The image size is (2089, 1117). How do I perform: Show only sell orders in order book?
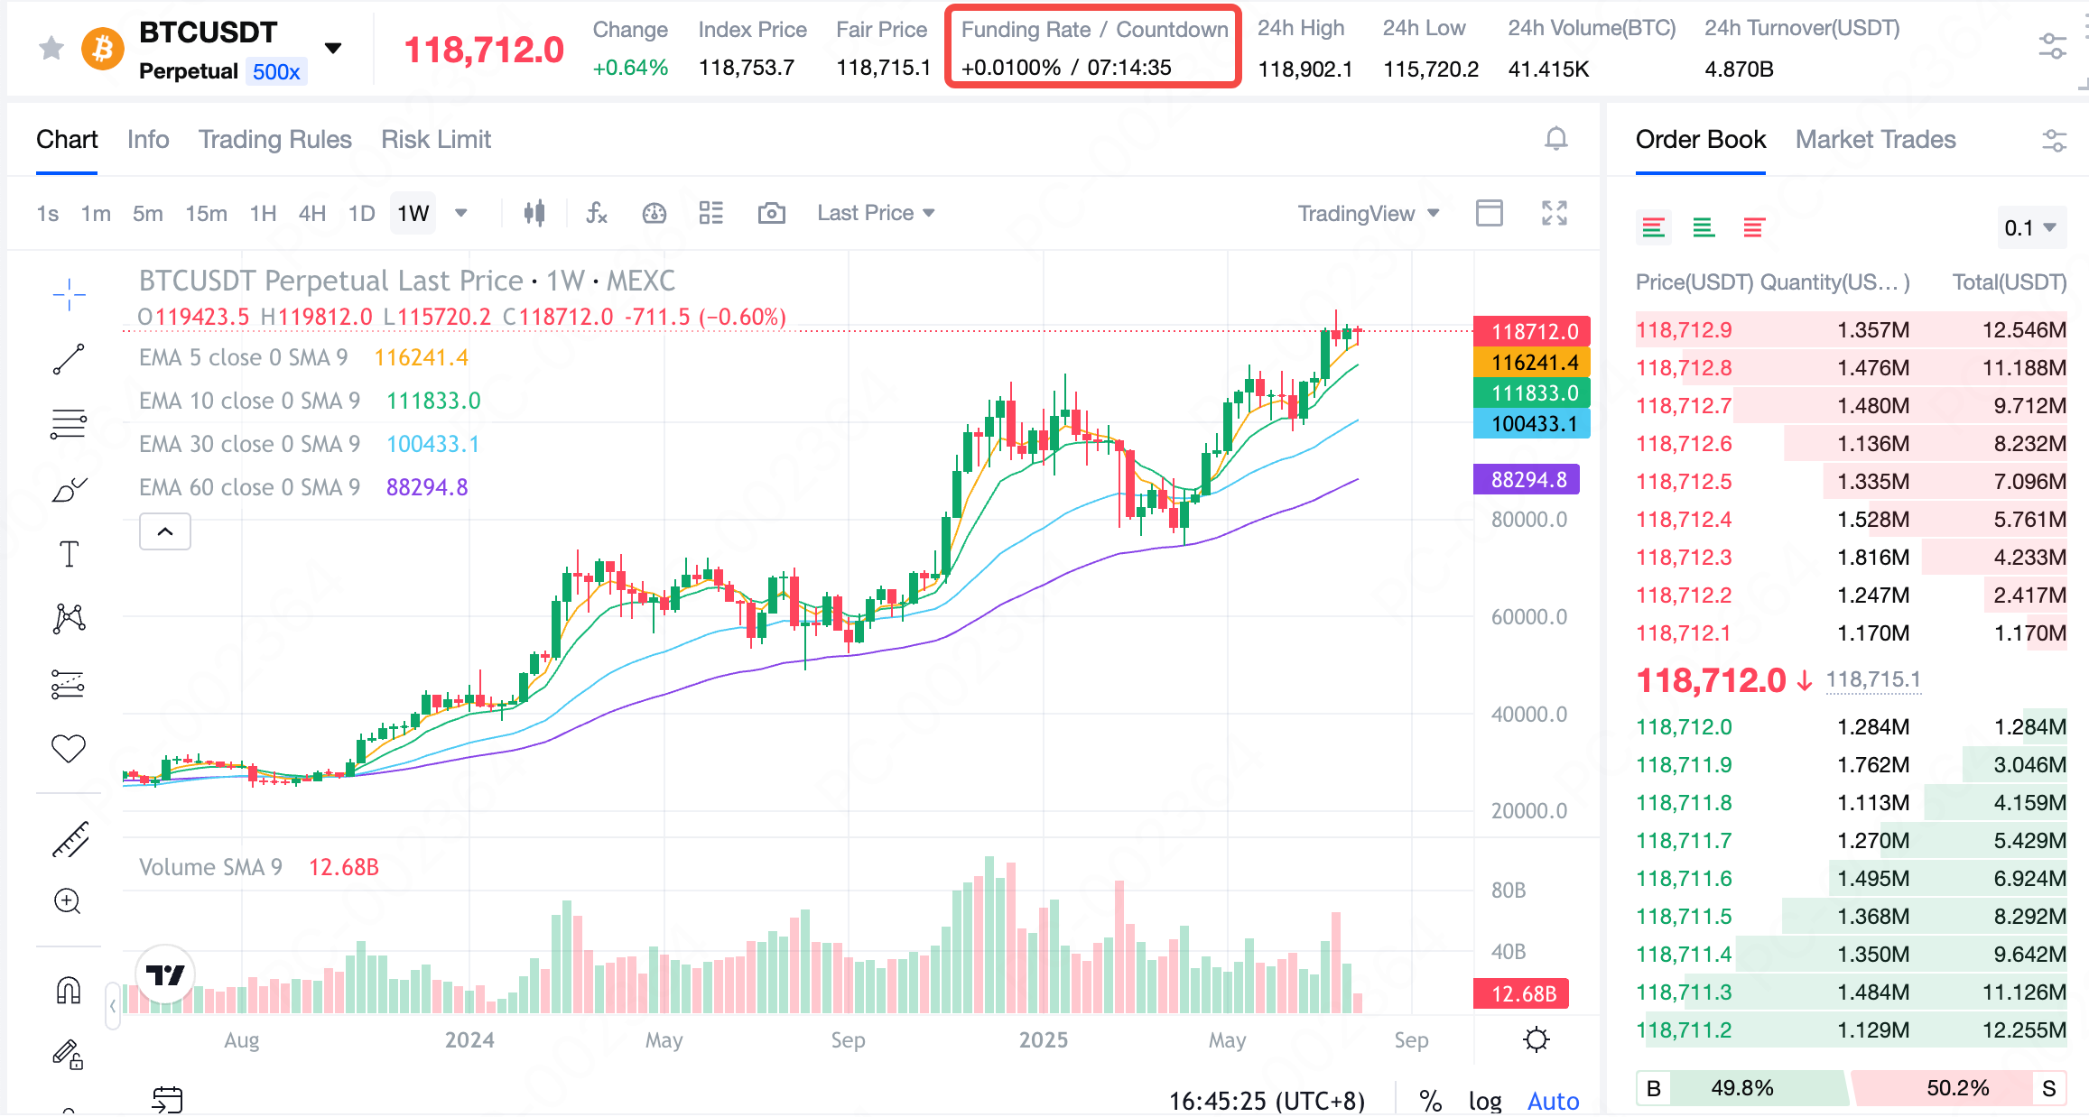(1753, 227)
